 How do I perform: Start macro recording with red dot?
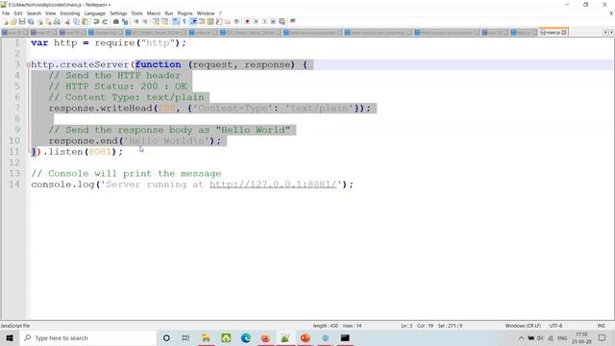tap(248, 21)
